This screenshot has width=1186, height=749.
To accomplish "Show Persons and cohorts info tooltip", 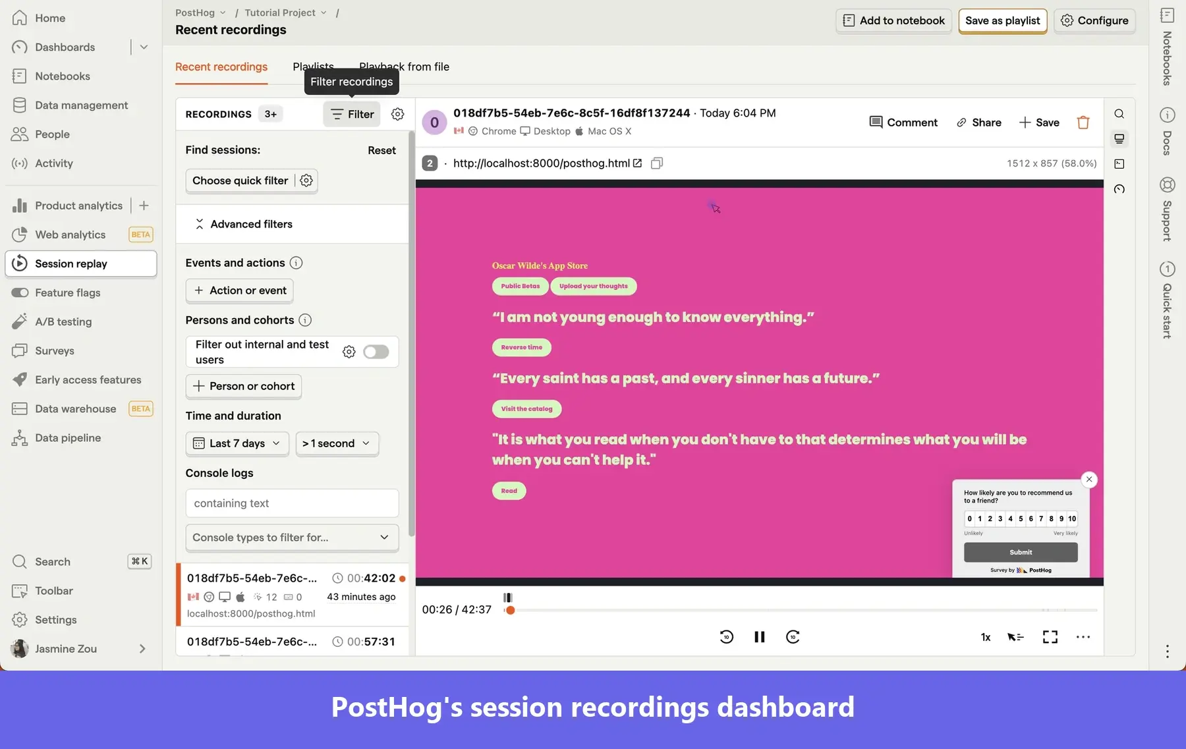I will point(305,320).
